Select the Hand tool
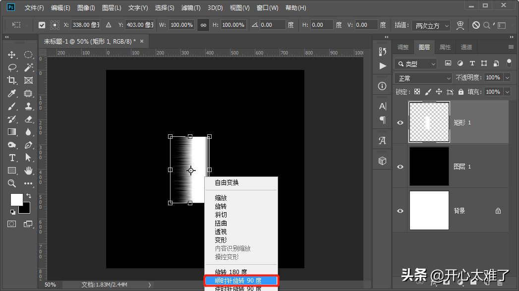 pos(28,171)
